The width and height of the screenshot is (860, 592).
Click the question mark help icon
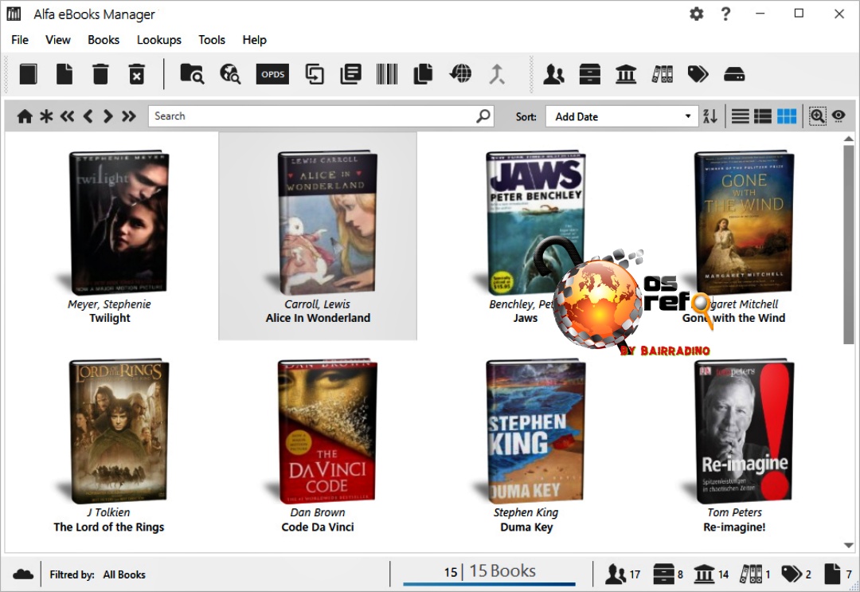(x=725, y=14)
